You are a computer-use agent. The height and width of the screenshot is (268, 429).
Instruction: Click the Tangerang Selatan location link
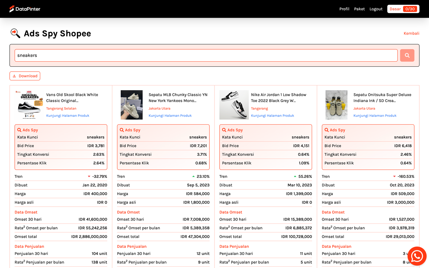(x=61, y=108)
